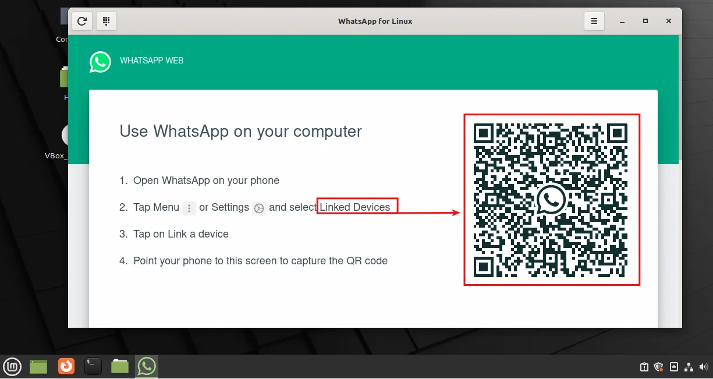The width and height of the screenshot is (713, 379).
Task: Open the clipboard tray icon
Action: tap(644, 367)
